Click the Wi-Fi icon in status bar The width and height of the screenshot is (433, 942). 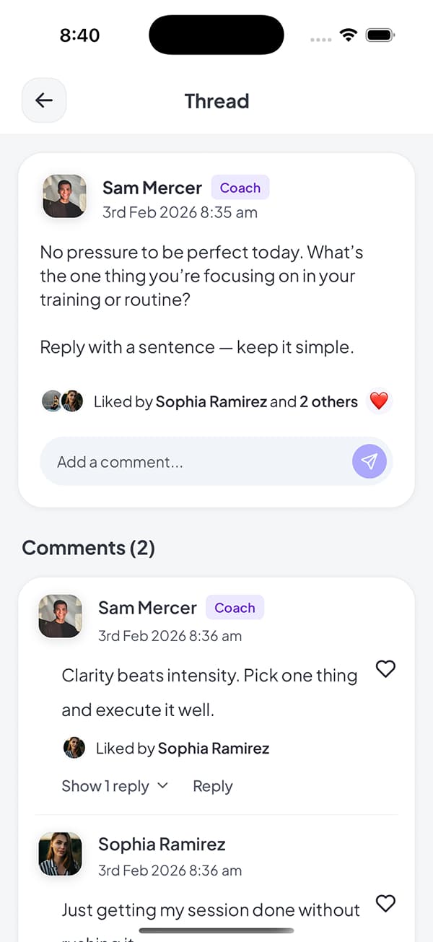point(348,34)
